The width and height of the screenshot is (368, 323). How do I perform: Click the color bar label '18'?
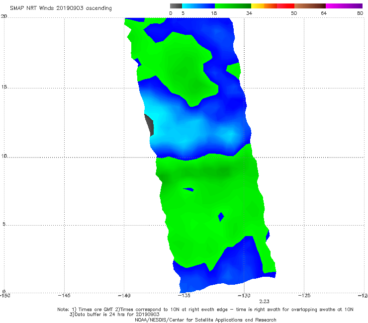point(214,13)
